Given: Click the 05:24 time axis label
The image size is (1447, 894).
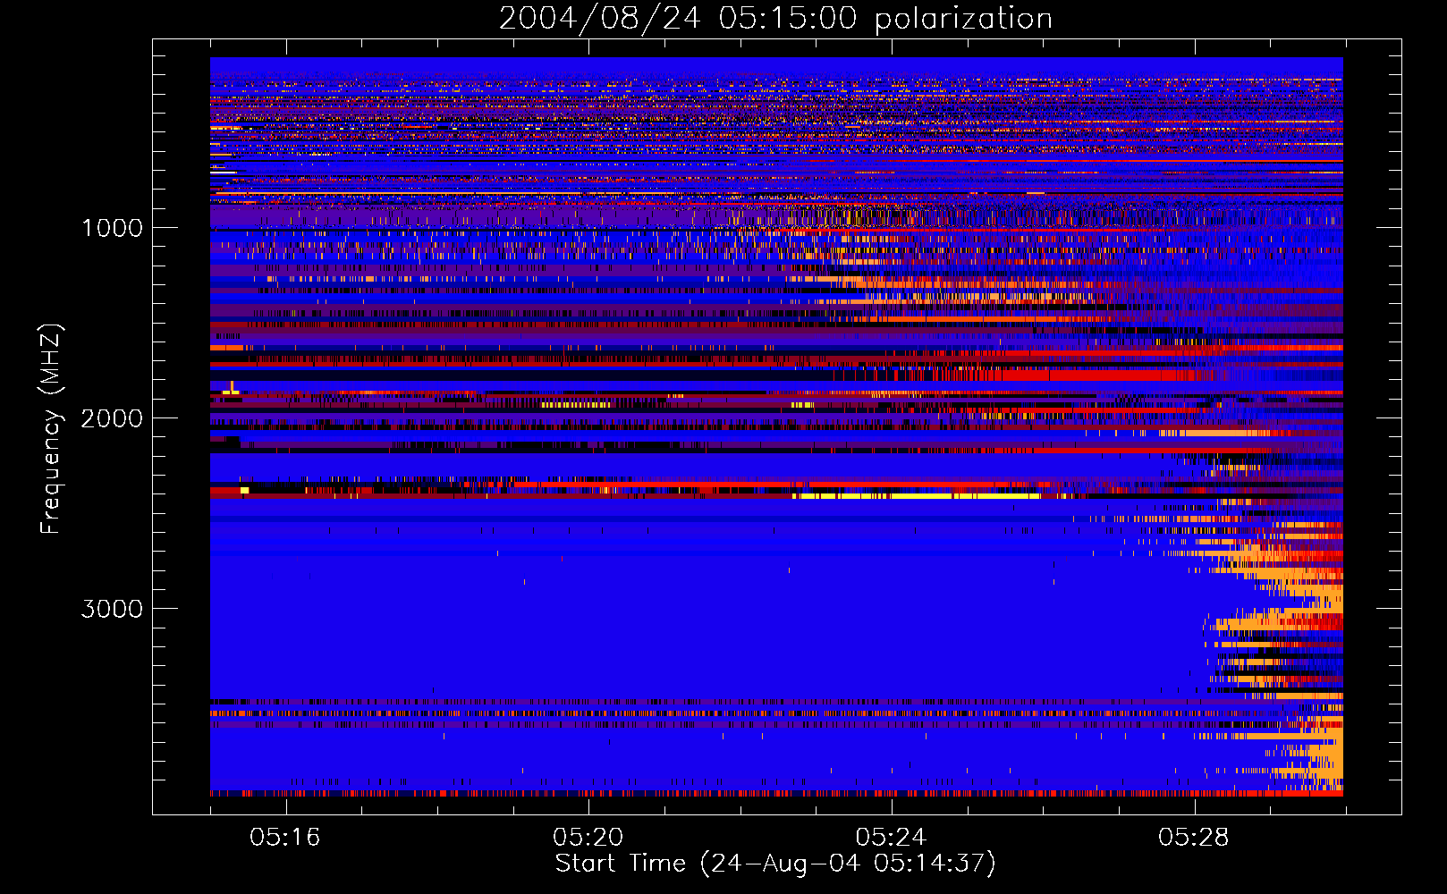Looking at the screenshot, I should coord(891,837).
